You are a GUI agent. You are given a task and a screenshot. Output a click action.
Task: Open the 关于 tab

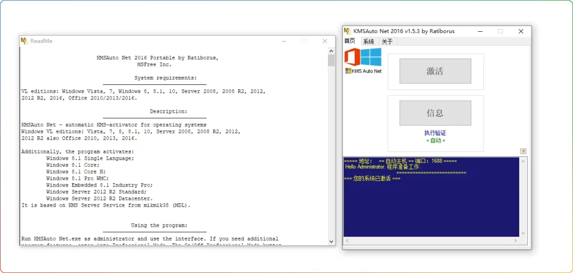click(387, 41)
